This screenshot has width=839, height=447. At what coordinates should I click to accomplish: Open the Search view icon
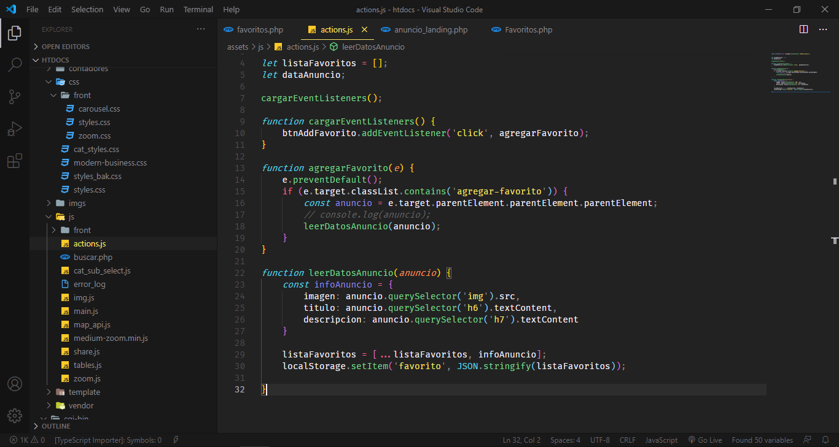[x=15, y=65]
